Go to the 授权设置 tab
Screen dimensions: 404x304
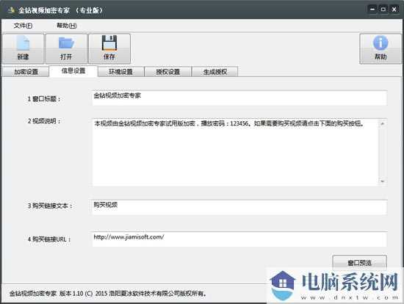167,72
